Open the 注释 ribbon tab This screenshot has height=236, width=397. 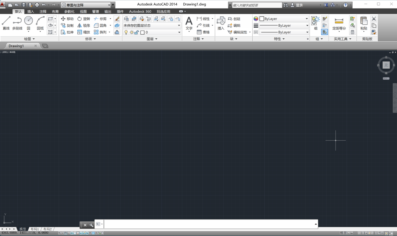(x=43, y=12)
